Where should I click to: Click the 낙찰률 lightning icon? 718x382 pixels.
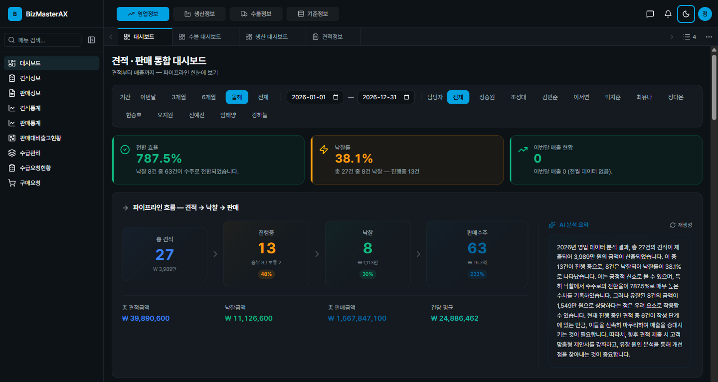click(x=324, y=150)
